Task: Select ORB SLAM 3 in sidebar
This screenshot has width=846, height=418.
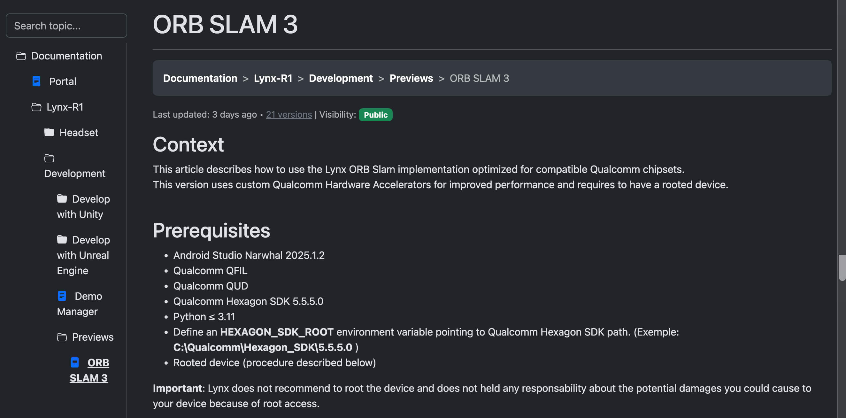Action: click(x=98, y=363)
